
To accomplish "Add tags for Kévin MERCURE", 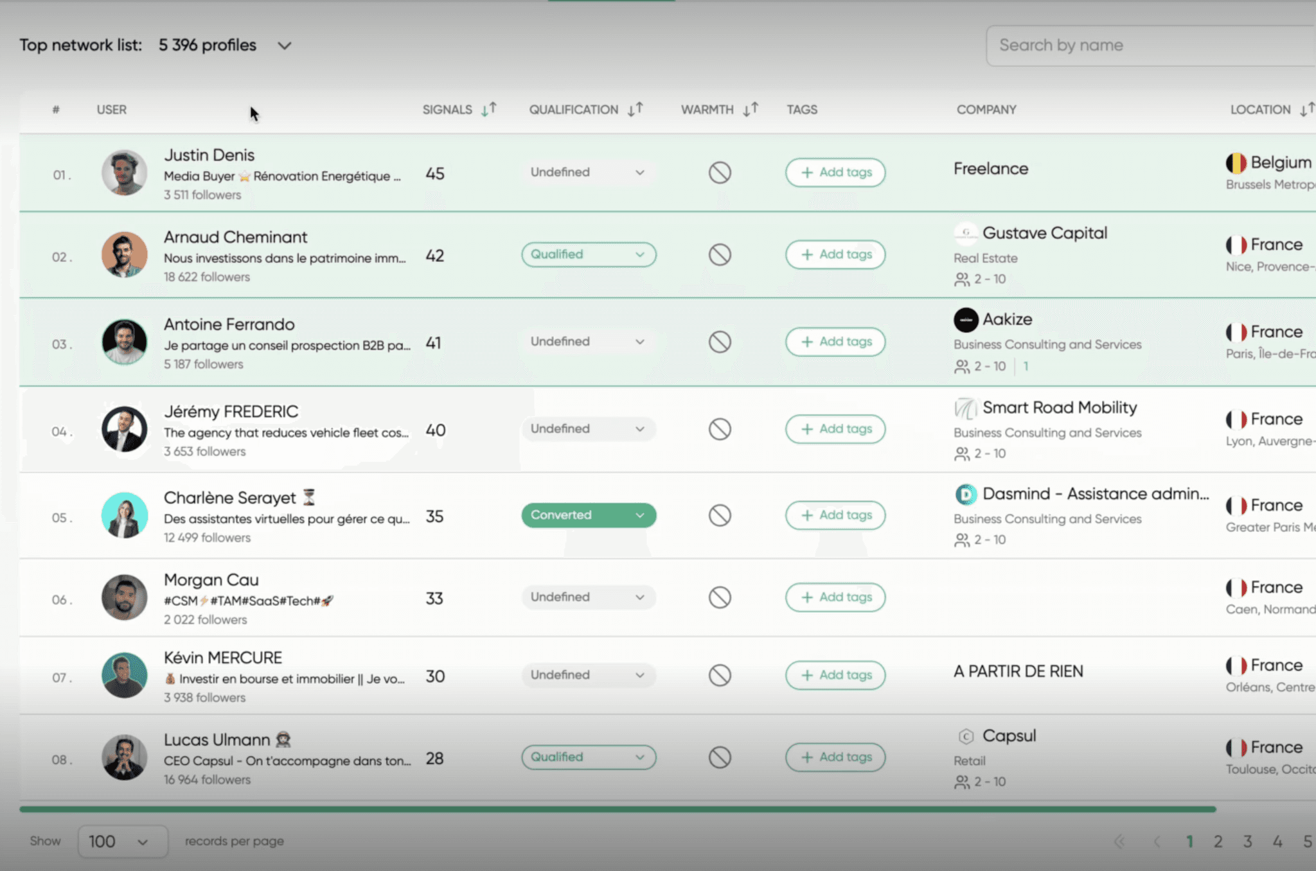I will pos(835,675).
